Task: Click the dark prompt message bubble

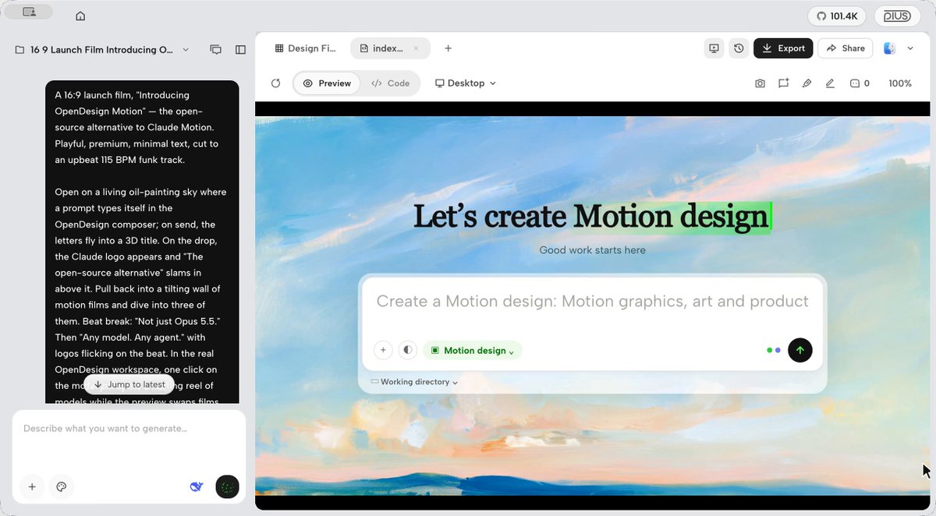Action: pyautogui.click(x=142, y=242)
